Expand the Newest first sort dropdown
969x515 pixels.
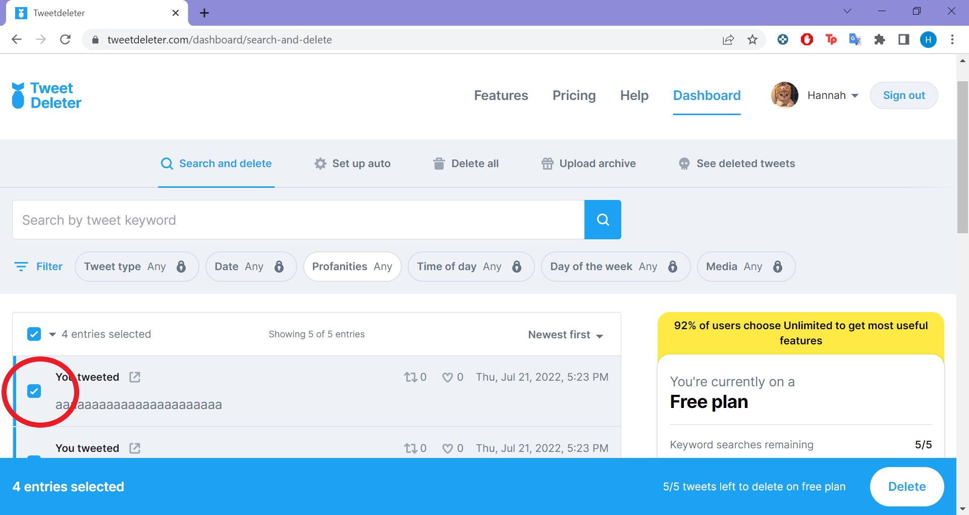tap(565, 335)
